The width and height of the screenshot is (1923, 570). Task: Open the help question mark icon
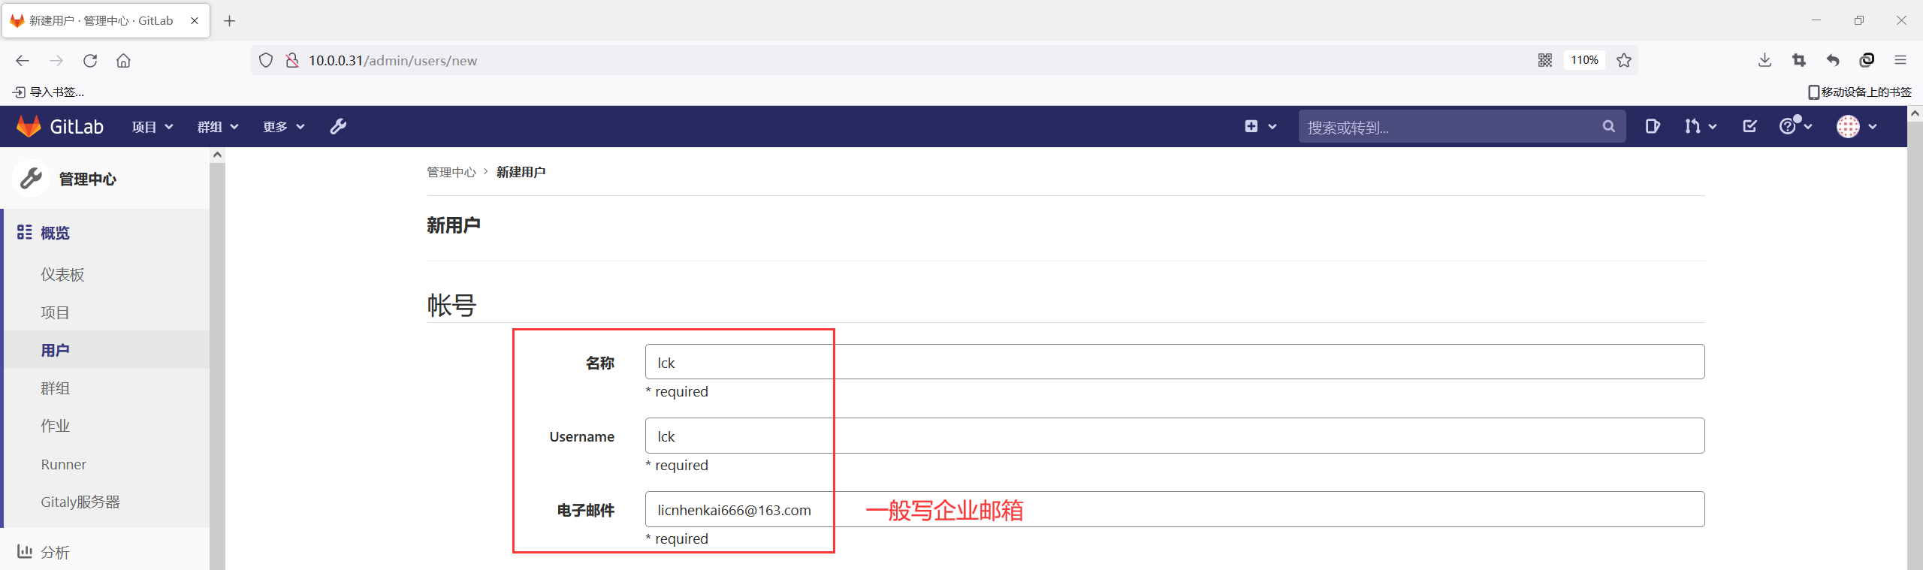coord(1788,126)
